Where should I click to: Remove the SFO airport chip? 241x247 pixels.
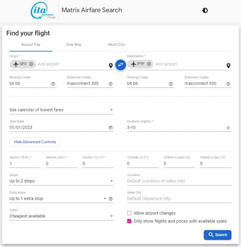(31, 64)
